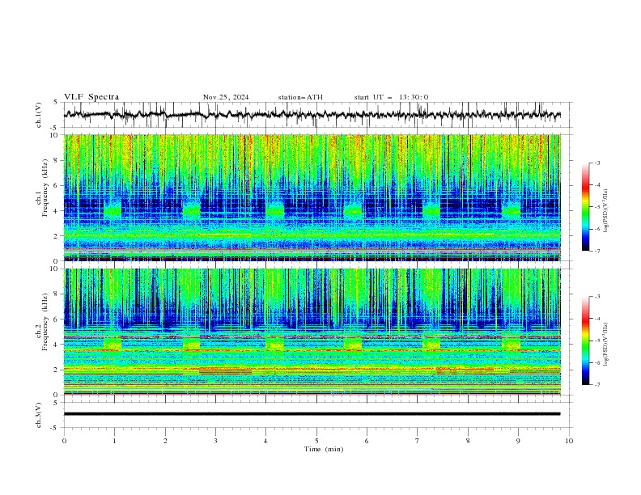Click the '-7' value on ch.2 color bar
The height and width of the screenshot is (495, 641).
pyautogui.click(x=596, y=385)
